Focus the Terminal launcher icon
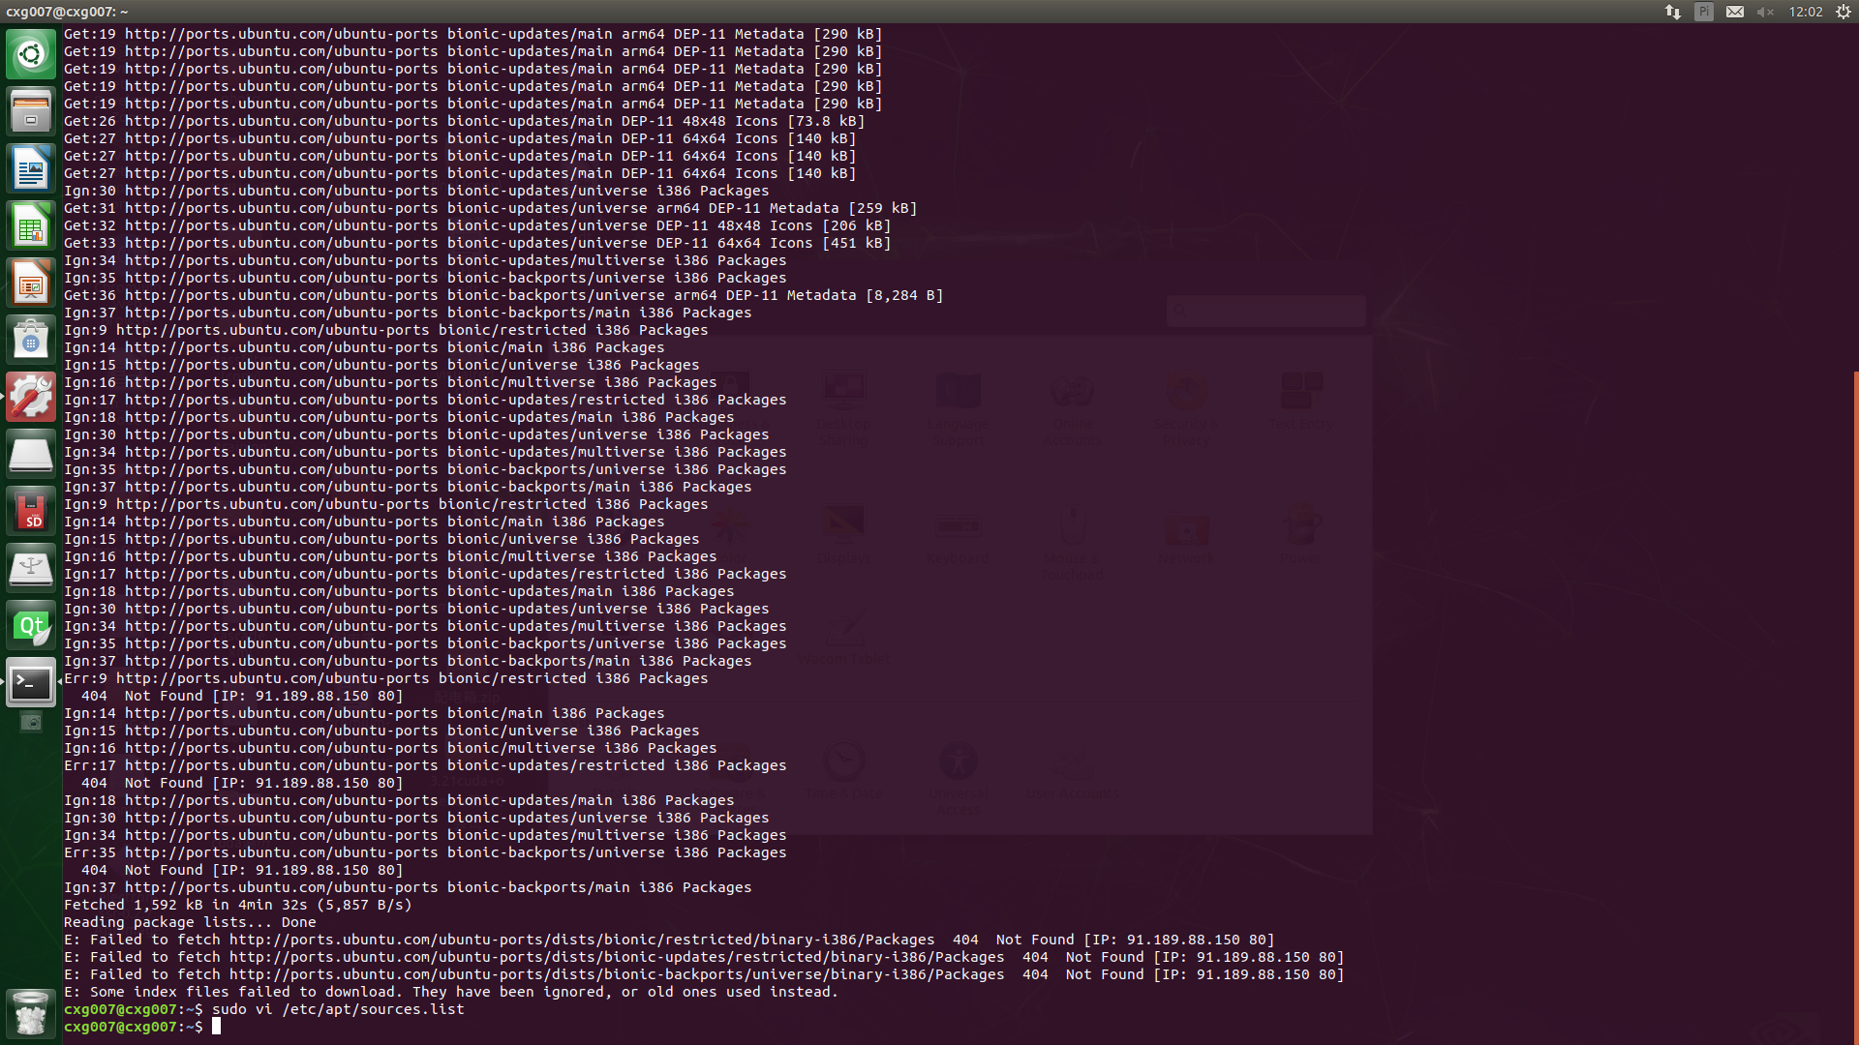This screenshot has height=1045, width=1859. (31, 683)
